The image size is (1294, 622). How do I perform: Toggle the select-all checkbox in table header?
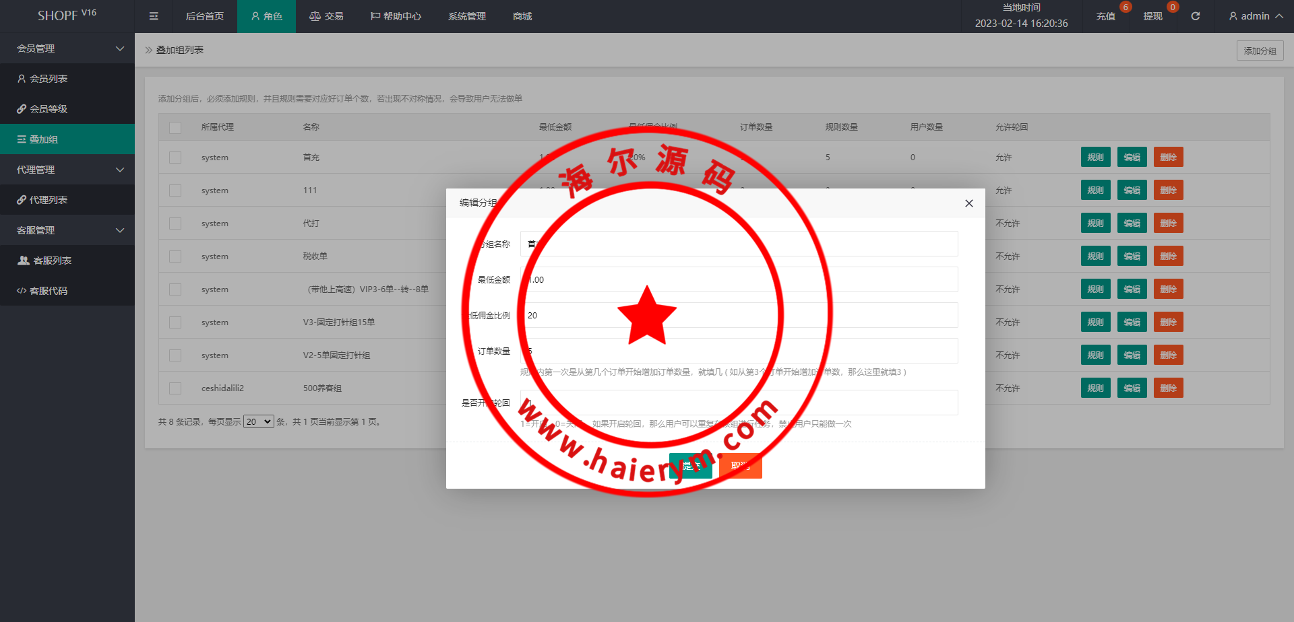(175, 127)
